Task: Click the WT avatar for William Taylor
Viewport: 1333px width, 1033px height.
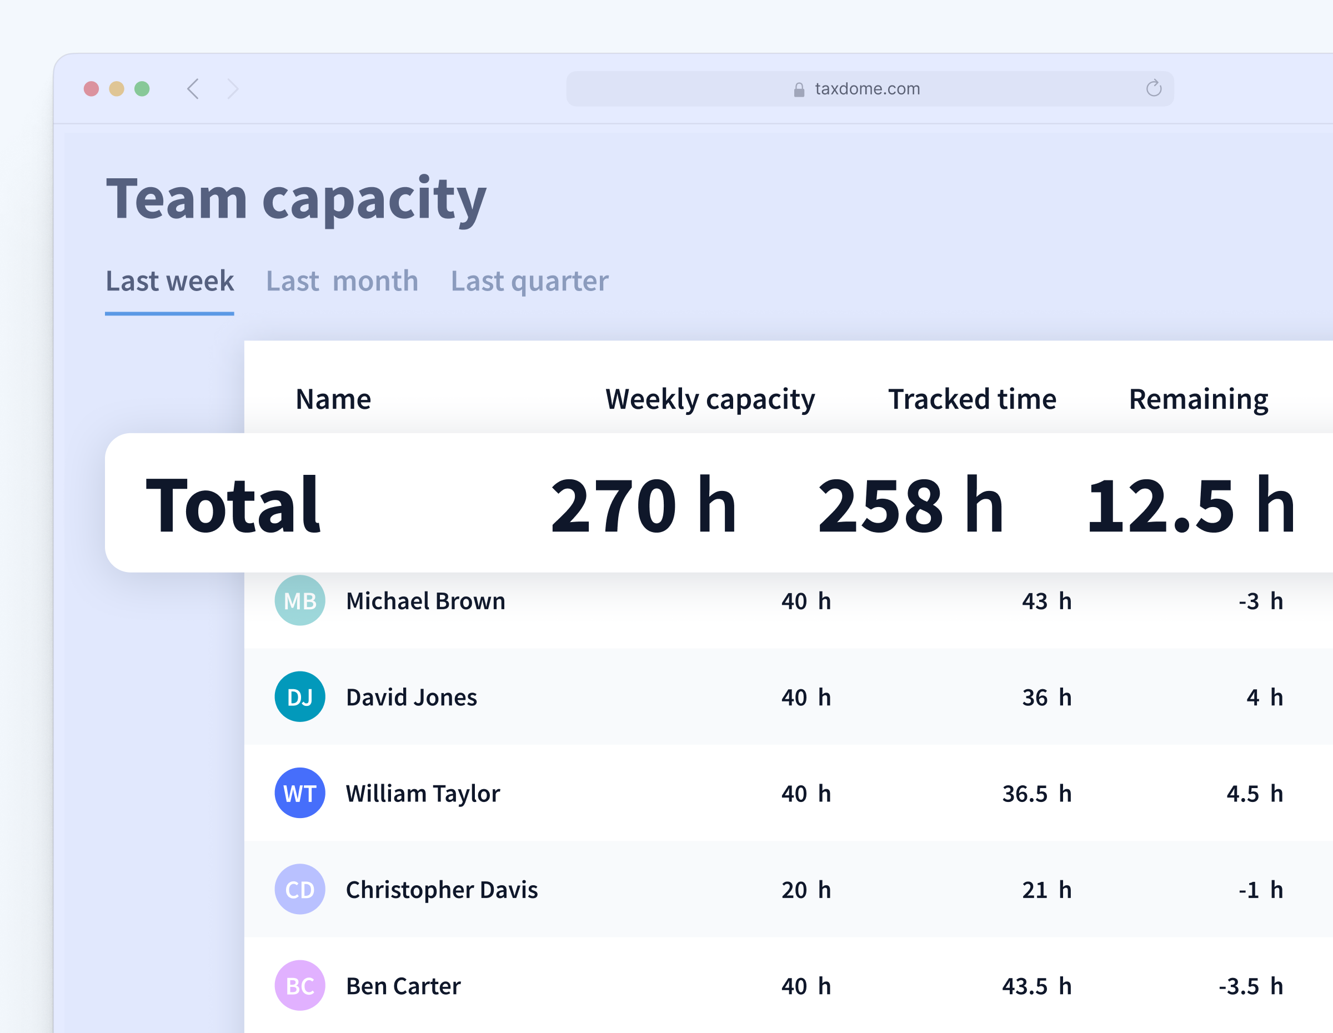Action: coord(300,793)
